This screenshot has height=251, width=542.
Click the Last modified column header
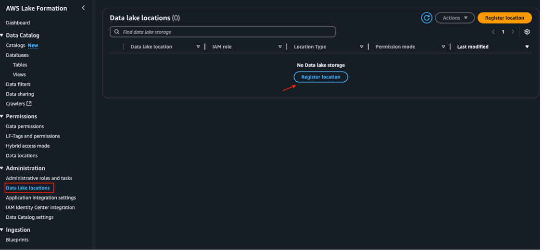(x=473, y=47)
